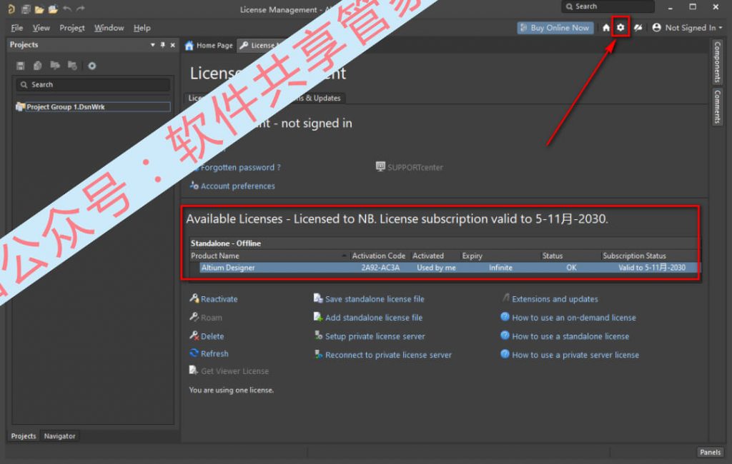The height and width of the screenshot is (464, 732).
Task: Click the notifications icon beside the gear
Action: pos(638,28)
